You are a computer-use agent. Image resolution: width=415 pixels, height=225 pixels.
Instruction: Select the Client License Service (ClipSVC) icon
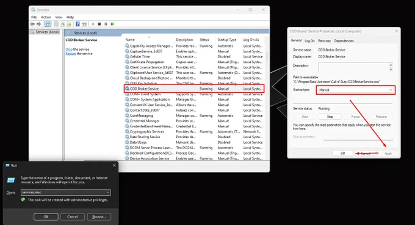click(x=127, y=67)
